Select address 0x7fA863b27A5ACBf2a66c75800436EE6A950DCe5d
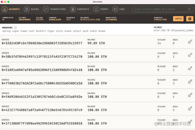 tap(42, 83)
